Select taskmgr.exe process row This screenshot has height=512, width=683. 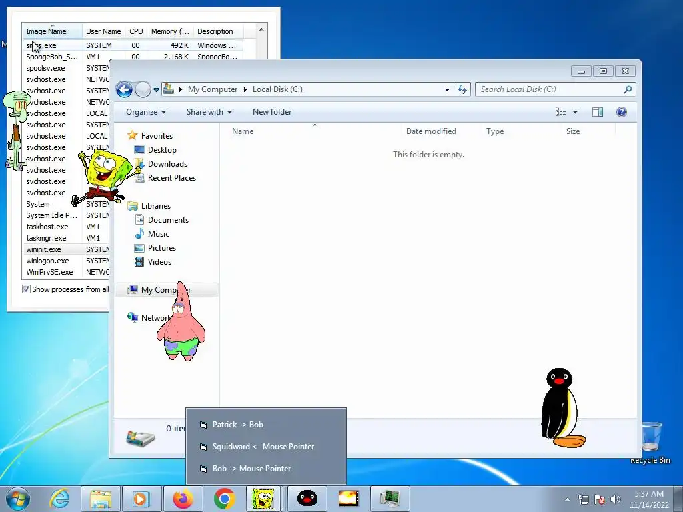click(66, 238)
